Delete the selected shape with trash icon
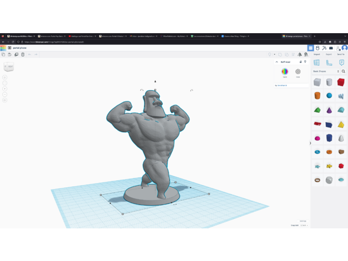348x261 pixels. click(23, 55)
